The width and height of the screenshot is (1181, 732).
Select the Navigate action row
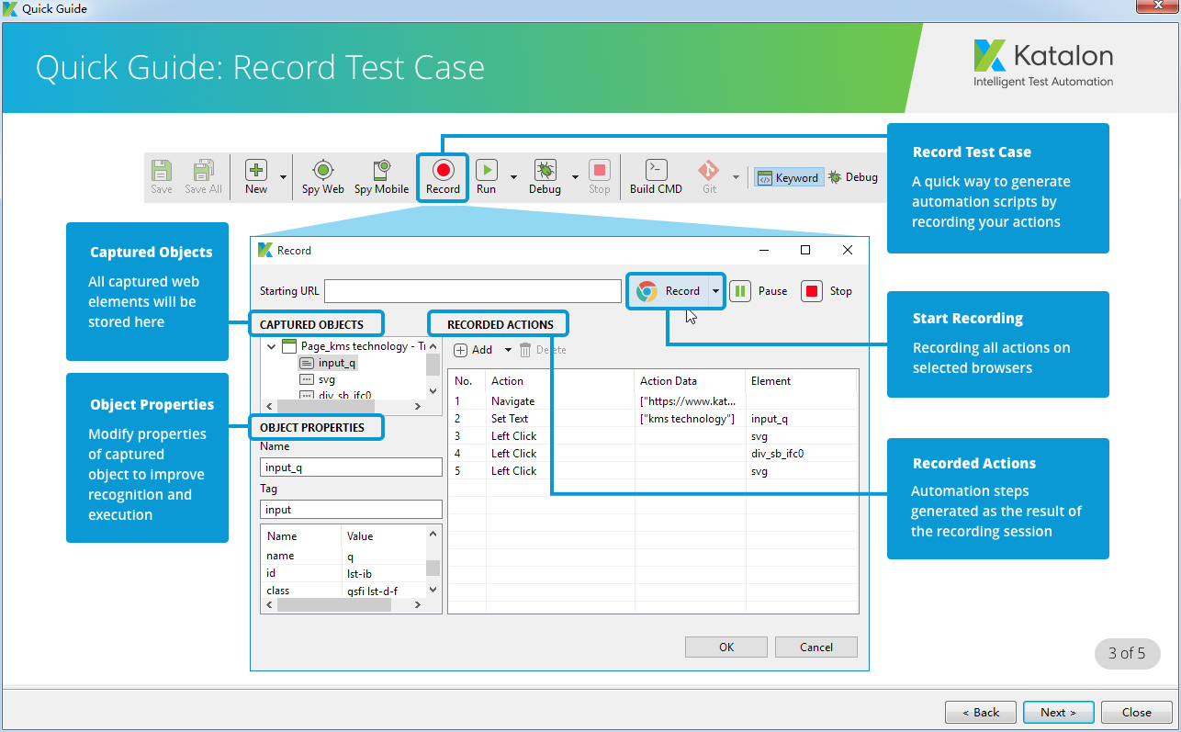coord(653,401)
